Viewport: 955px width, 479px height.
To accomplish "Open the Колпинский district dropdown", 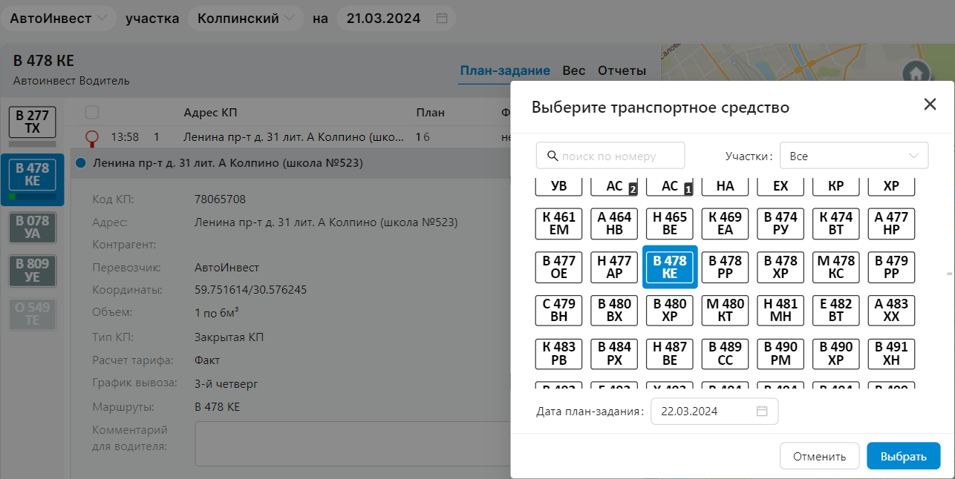I will (x=245, y=19).
